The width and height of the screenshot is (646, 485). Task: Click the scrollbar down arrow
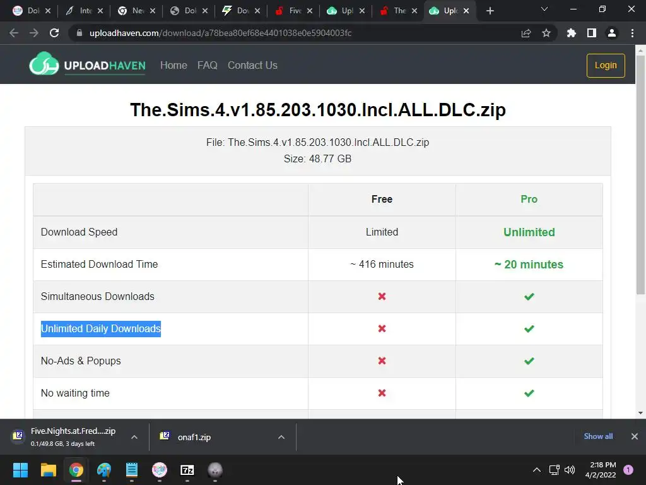(640, 413)
